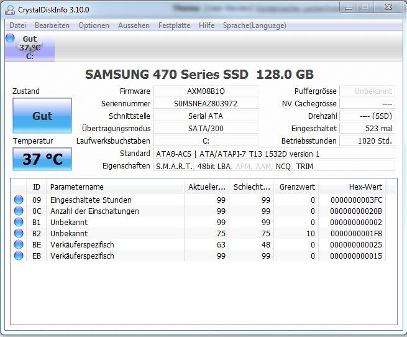Click the Laufwerksbuchstaben field C:

pos(206,141)
